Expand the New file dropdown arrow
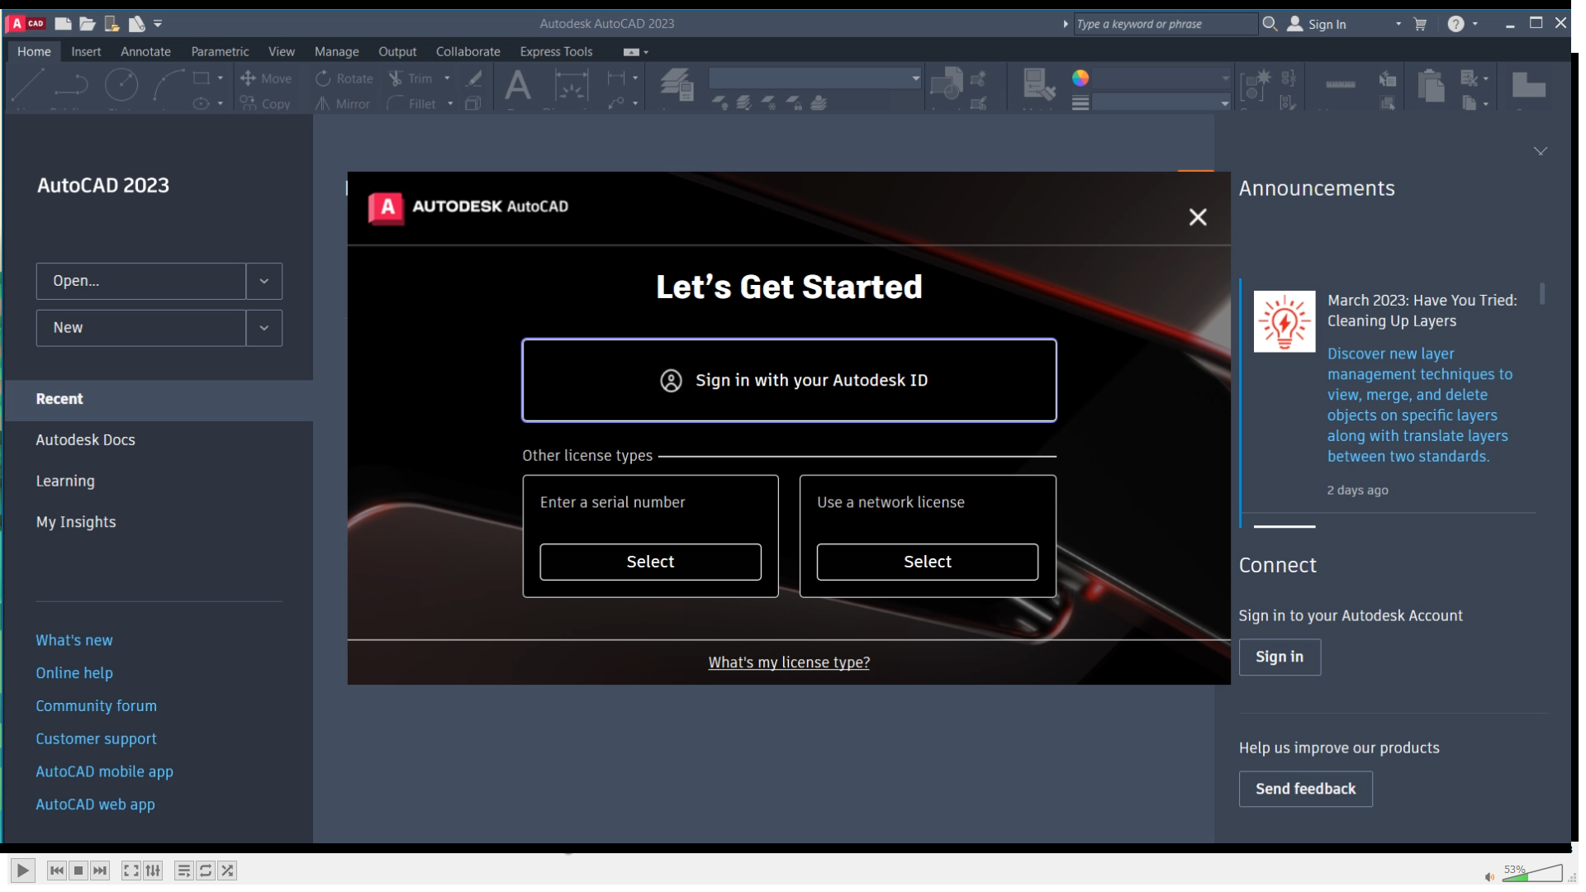Viewport: 1586px width, 892px height. point(263,328)
